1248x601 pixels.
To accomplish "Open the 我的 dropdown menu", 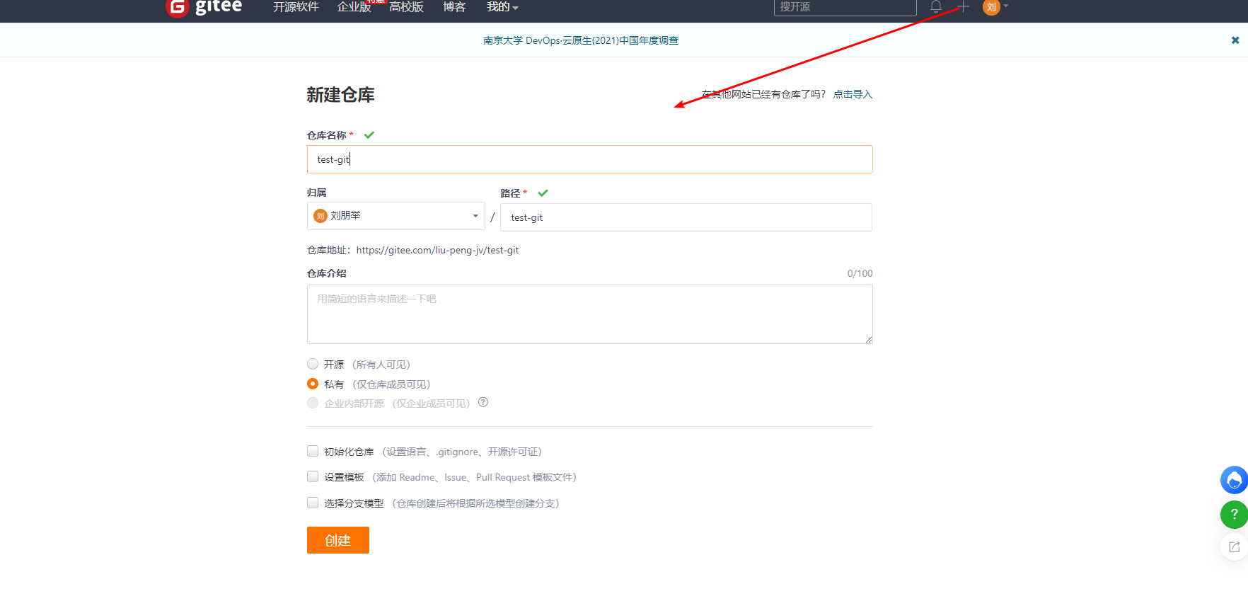I will coord(502,7).
